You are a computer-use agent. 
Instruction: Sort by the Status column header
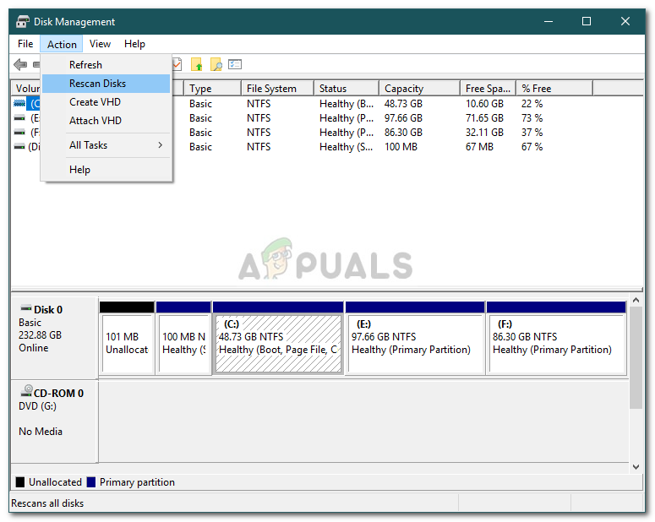[x=347, y=89]
